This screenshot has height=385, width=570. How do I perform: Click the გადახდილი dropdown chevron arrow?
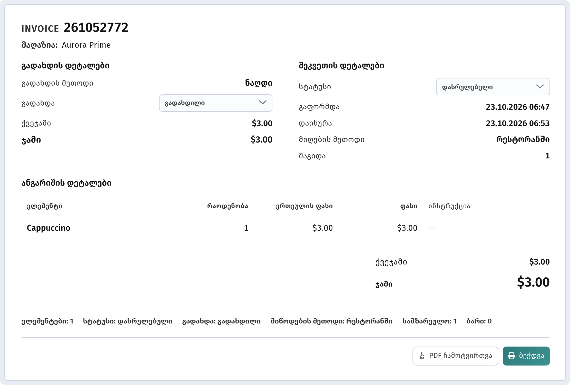coord(262,103)
